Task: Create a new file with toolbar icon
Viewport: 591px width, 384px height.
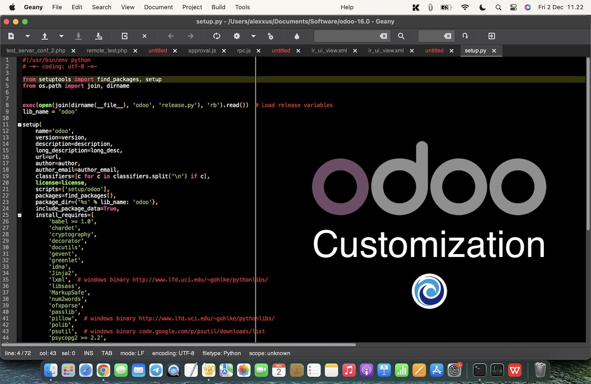Action: [11, 36]
